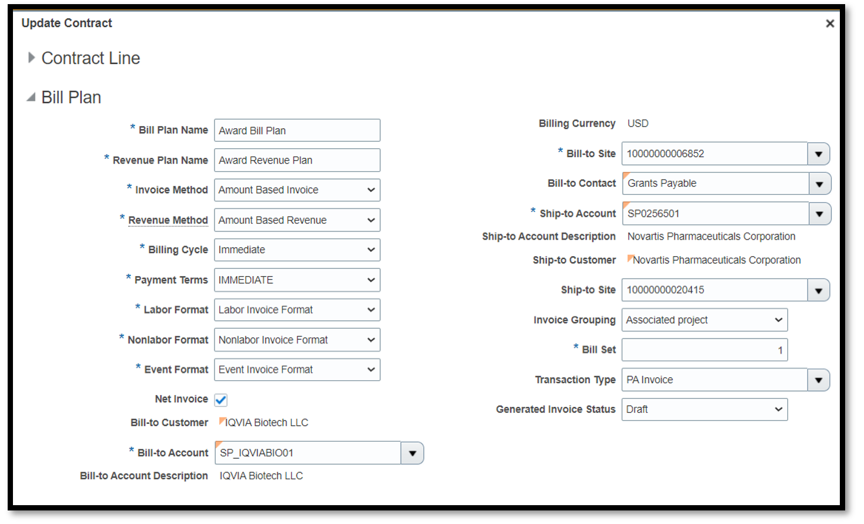Click the Update Contract dialog title

click(67, 23)
